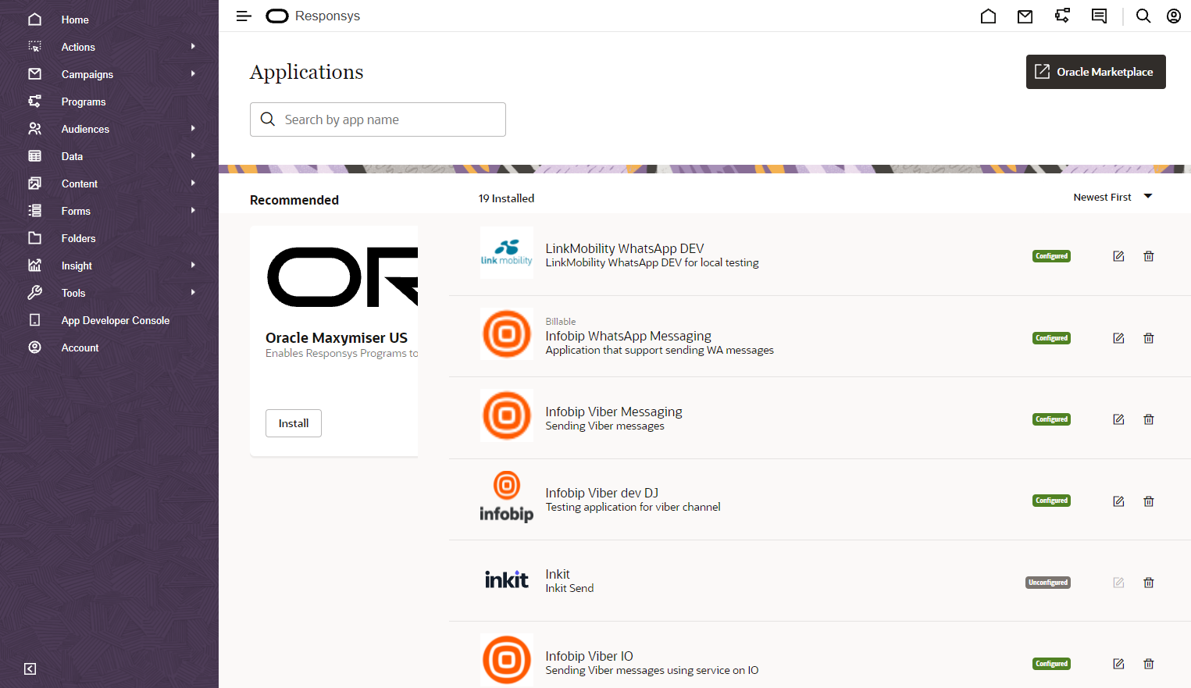This screenshot has height=688, width=1191.
Task: Open the Newest First sort dropdown
Action: [x=1112, y=198]
